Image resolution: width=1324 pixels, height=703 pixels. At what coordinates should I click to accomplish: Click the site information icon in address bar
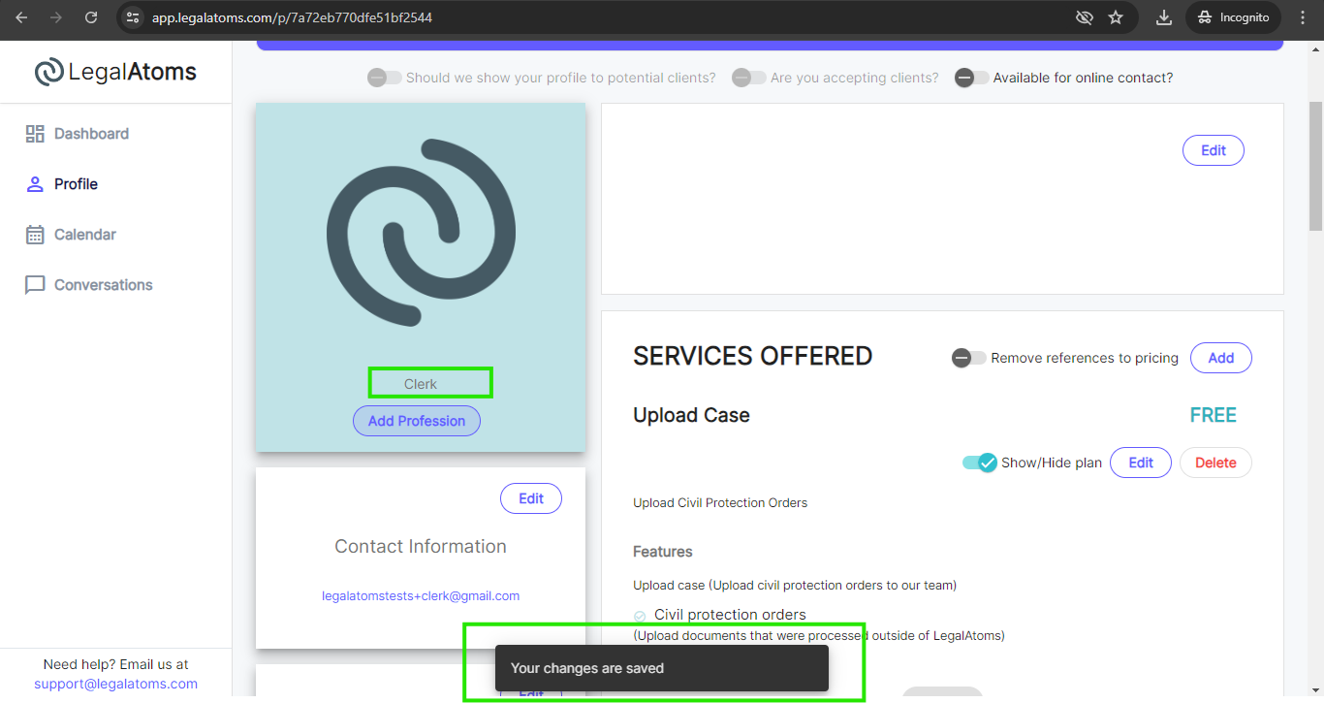tap(134, 17)
